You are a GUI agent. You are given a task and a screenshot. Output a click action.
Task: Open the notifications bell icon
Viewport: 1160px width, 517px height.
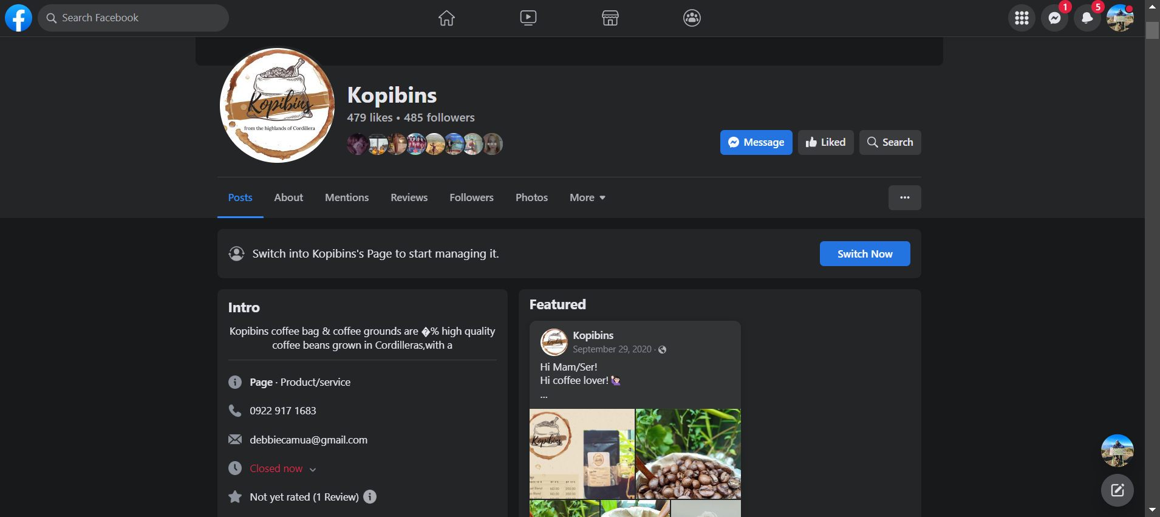click(1087, 18)
